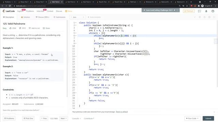This screenshot has height=122, width=218.
Task: Collapse code fold on line 9
Action: click(76, 43)
